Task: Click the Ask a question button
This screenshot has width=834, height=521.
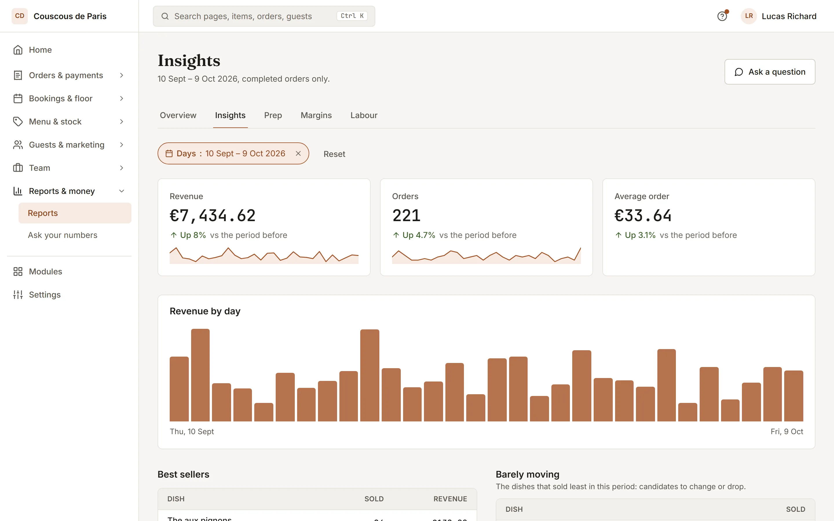Action: [x=769, y=72]
